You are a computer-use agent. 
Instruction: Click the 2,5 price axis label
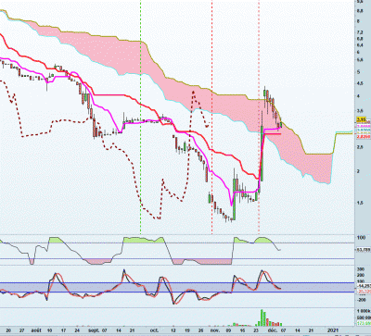(x=360, y=147)
